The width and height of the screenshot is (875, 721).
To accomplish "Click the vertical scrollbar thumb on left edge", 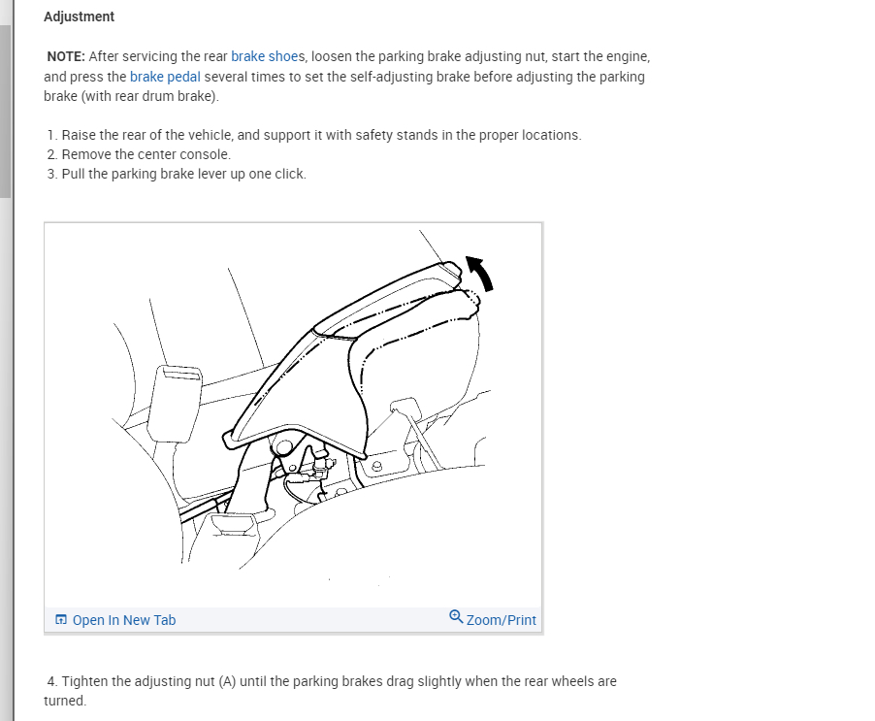I will click(x=5, y=111).
